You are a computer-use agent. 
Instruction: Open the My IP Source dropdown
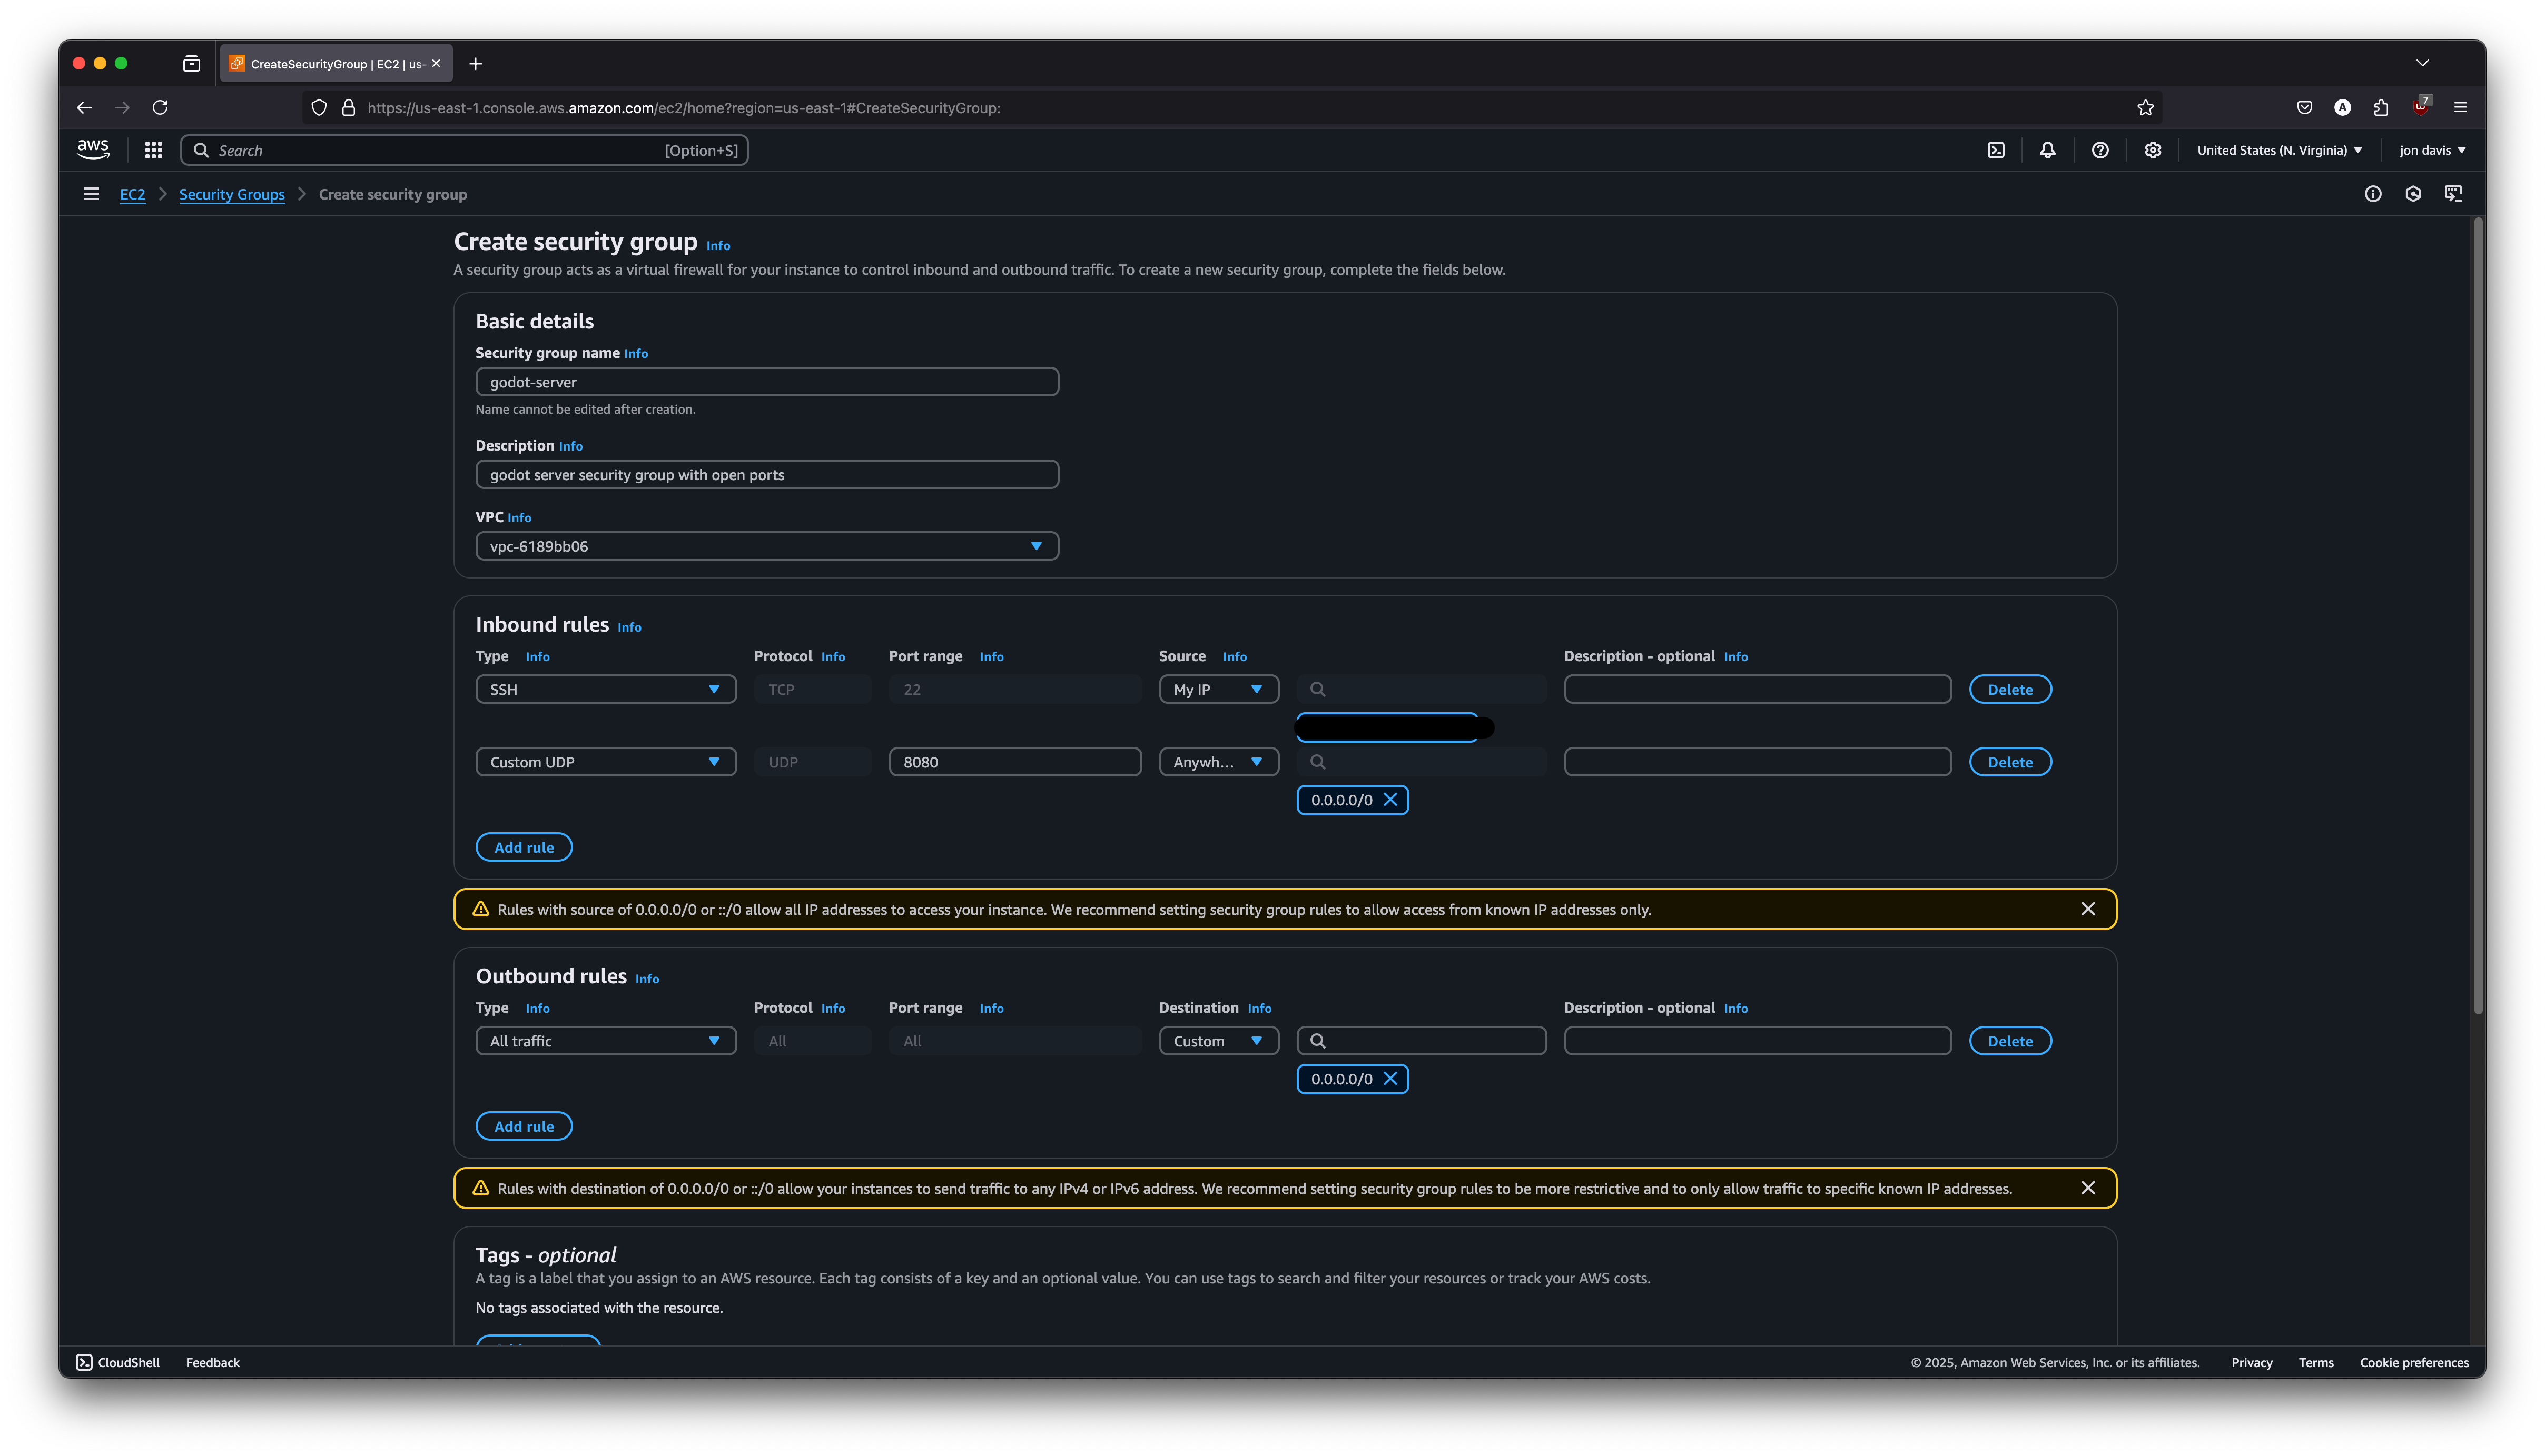point(1218,689)
